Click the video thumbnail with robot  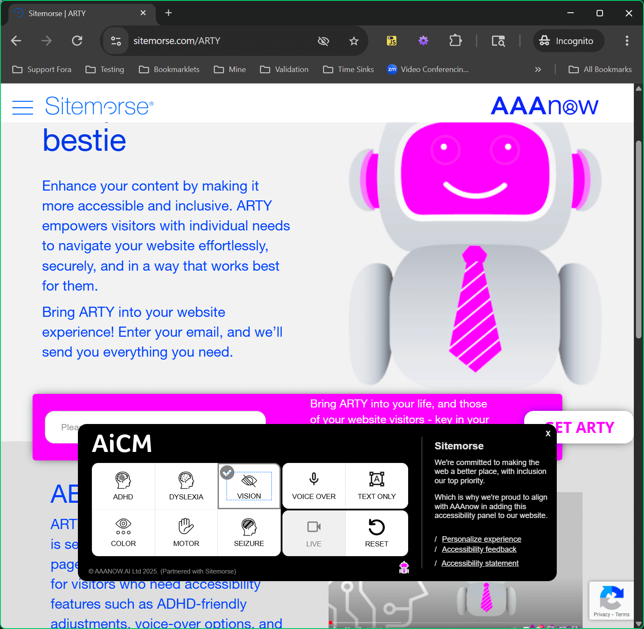click(456, 605)
